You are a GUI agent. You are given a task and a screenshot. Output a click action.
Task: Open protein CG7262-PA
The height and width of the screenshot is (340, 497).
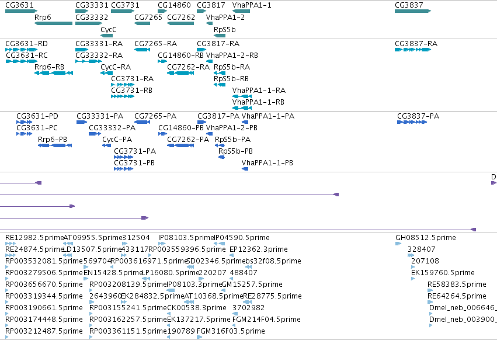[x=188, y=139]
